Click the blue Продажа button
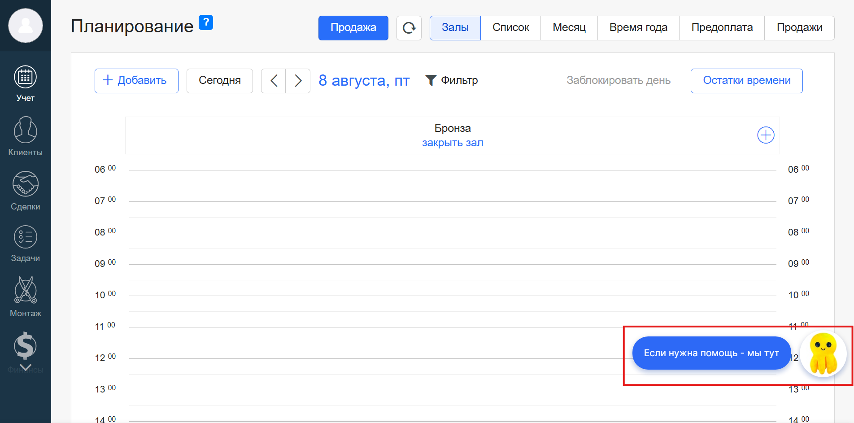Viewport: 854px width, 423px height. pyautogui.click(x=353, y=28)
